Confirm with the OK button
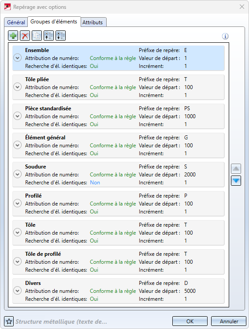Image resolution: width=249 pixels, height=329 pixels. [x=190, y=321]
